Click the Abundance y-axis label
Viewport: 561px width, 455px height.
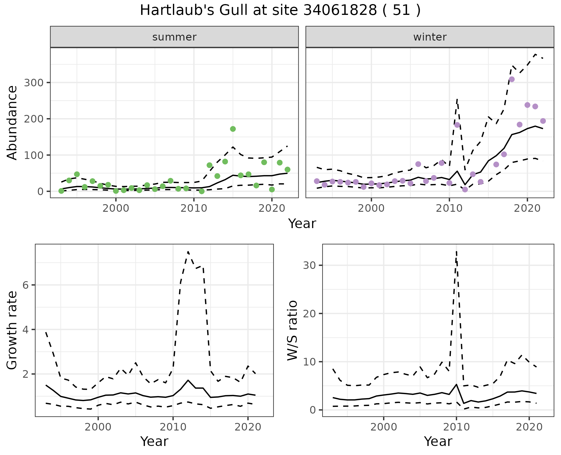[12, 123]
